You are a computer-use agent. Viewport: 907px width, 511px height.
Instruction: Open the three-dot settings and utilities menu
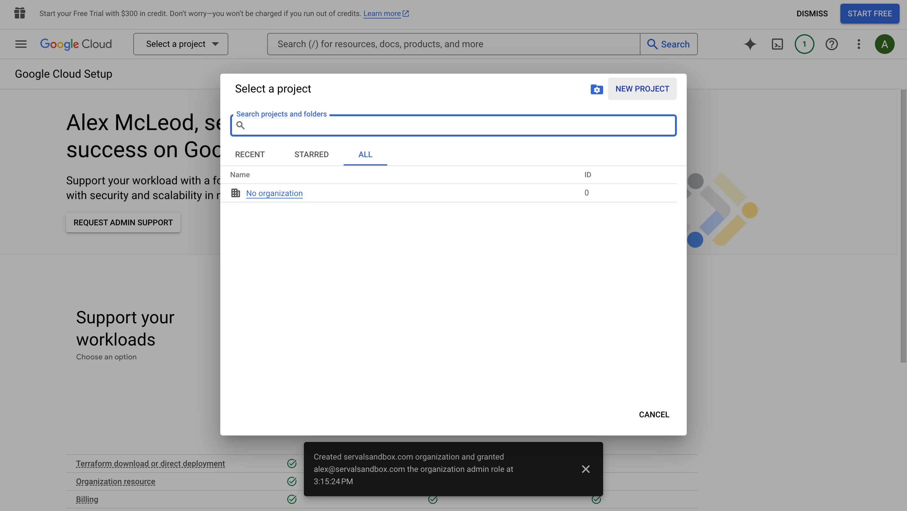pos(858,44)
